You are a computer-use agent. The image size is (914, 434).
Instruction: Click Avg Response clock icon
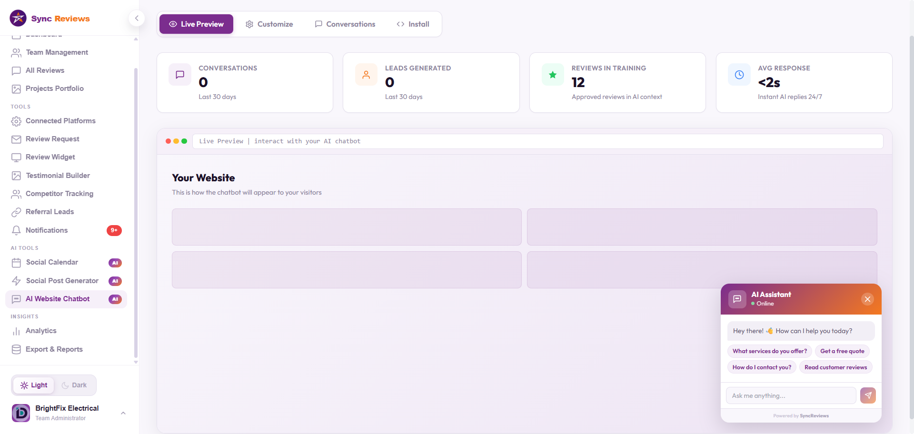point(739,75)
